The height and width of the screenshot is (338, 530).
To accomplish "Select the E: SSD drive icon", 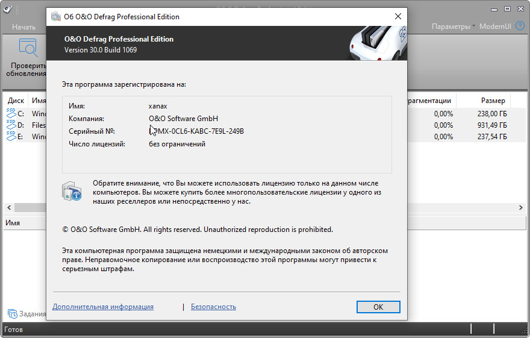I will coord(12,136).
